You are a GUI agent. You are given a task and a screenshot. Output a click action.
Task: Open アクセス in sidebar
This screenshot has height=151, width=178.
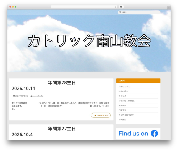122,96
